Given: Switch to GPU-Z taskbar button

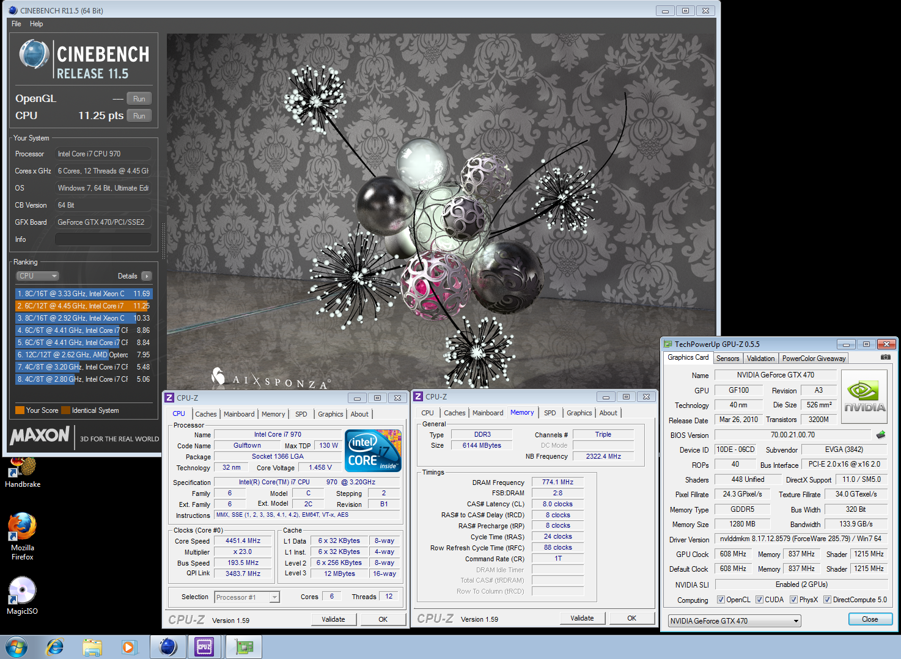Looking at the screenshot, I should pyautogui.click(x=244, y=647).
